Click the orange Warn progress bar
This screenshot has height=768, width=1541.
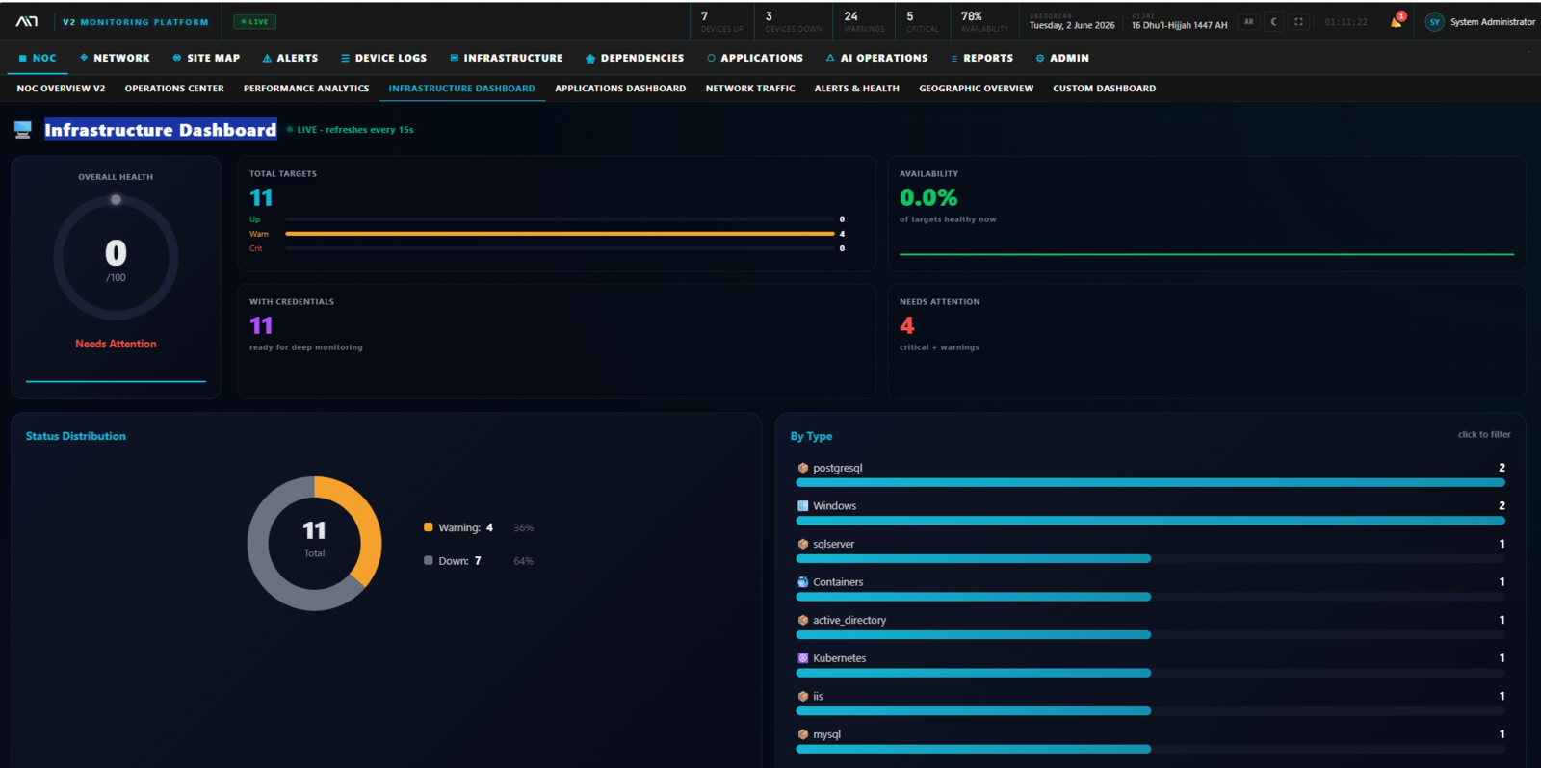click(560, 234)
